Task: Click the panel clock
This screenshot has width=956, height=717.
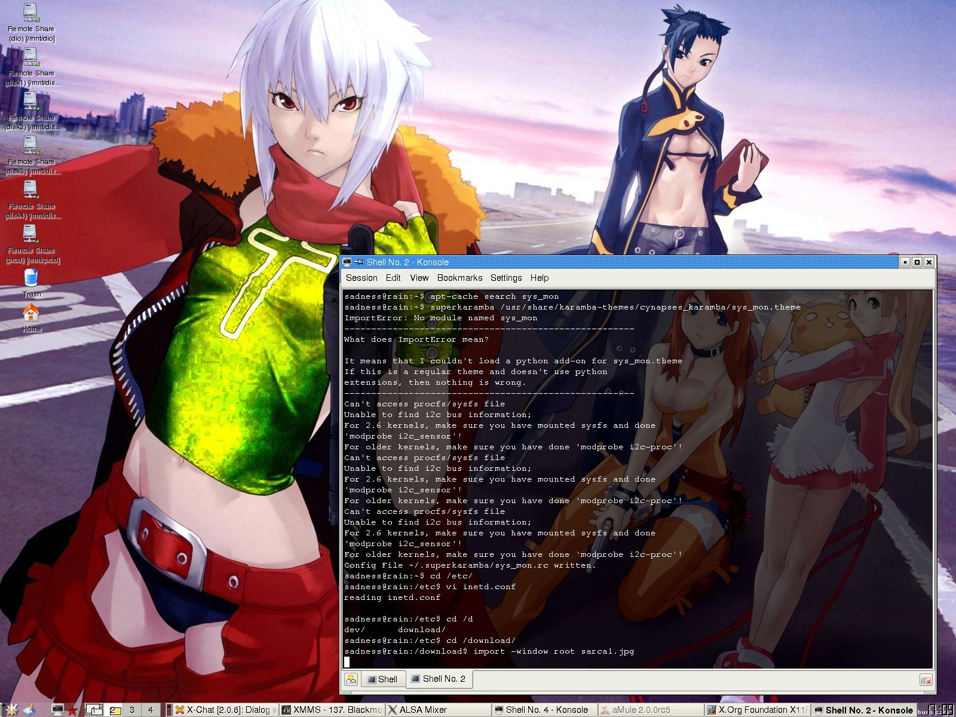Action: point(942,709)
